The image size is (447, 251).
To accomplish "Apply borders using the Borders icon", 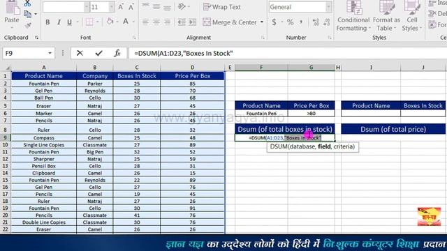I will coord(89,22).
